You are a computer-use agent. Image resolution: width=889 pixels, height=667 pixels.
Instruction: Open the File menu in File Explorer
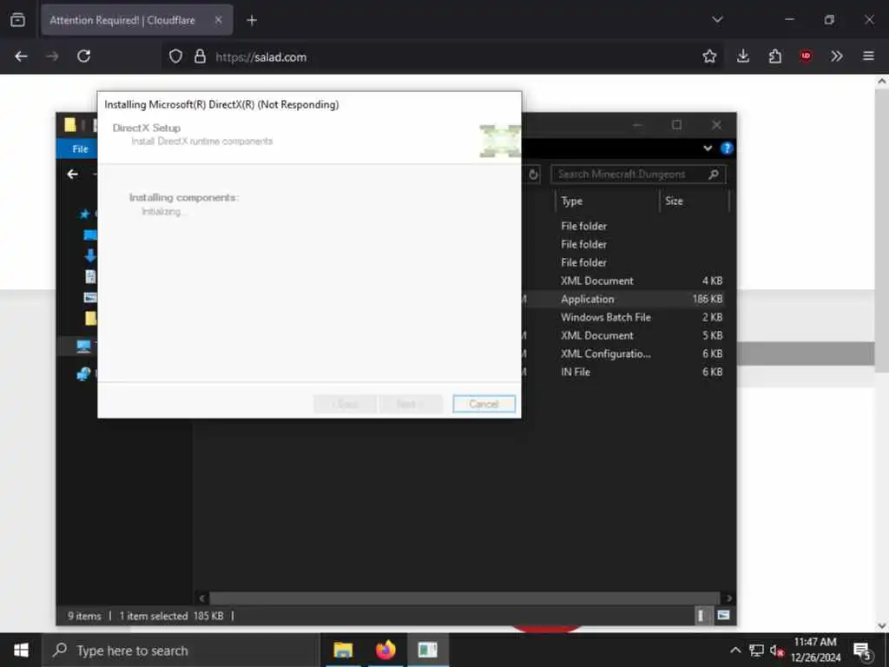[x=80, y=149]
